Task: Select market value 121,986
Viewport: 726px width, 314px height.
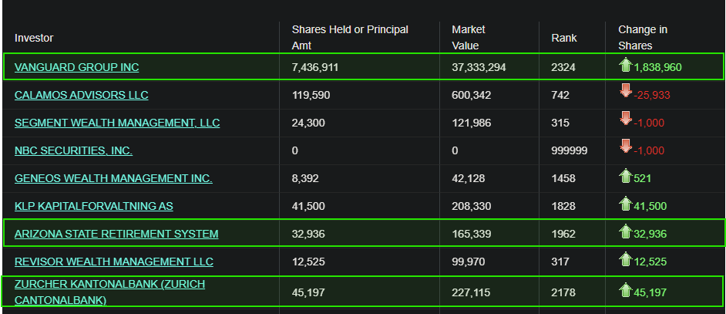Action: [x=472, y=123]
